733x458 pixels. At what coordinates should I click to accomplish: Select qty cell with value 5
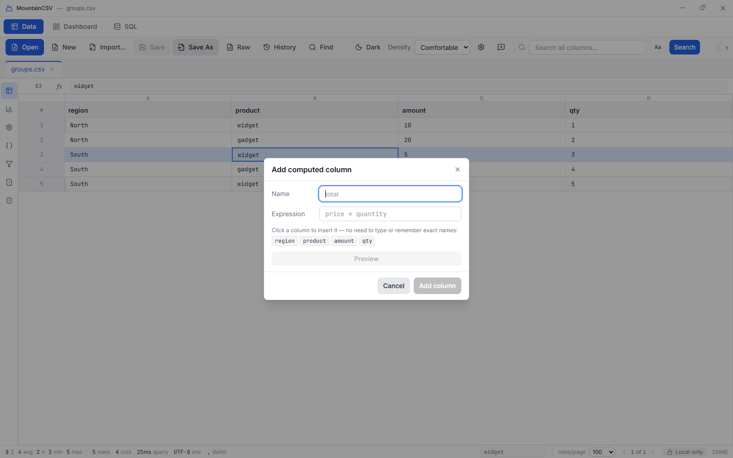click(649, 184)
